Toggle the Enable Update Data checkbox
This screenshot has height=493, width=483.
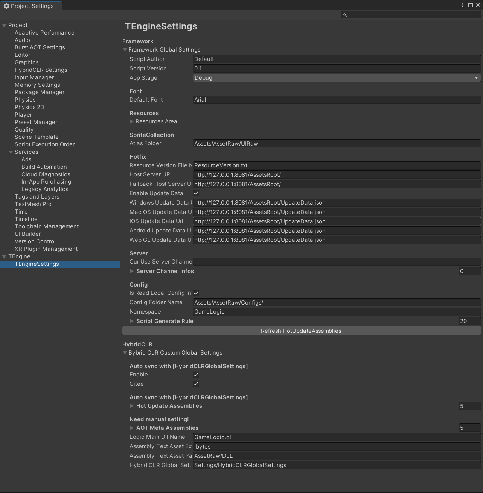196,193
